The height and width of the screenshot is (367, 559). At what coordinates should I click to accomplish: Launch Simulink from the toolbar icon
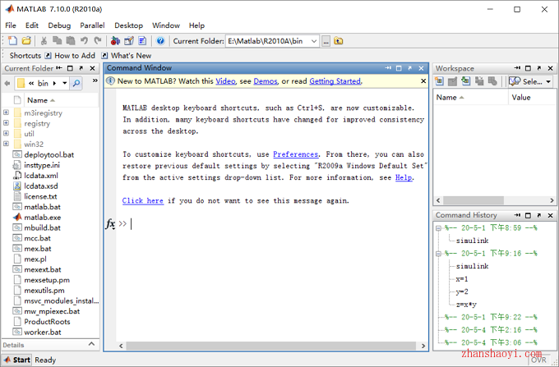[x=115, y=41]
